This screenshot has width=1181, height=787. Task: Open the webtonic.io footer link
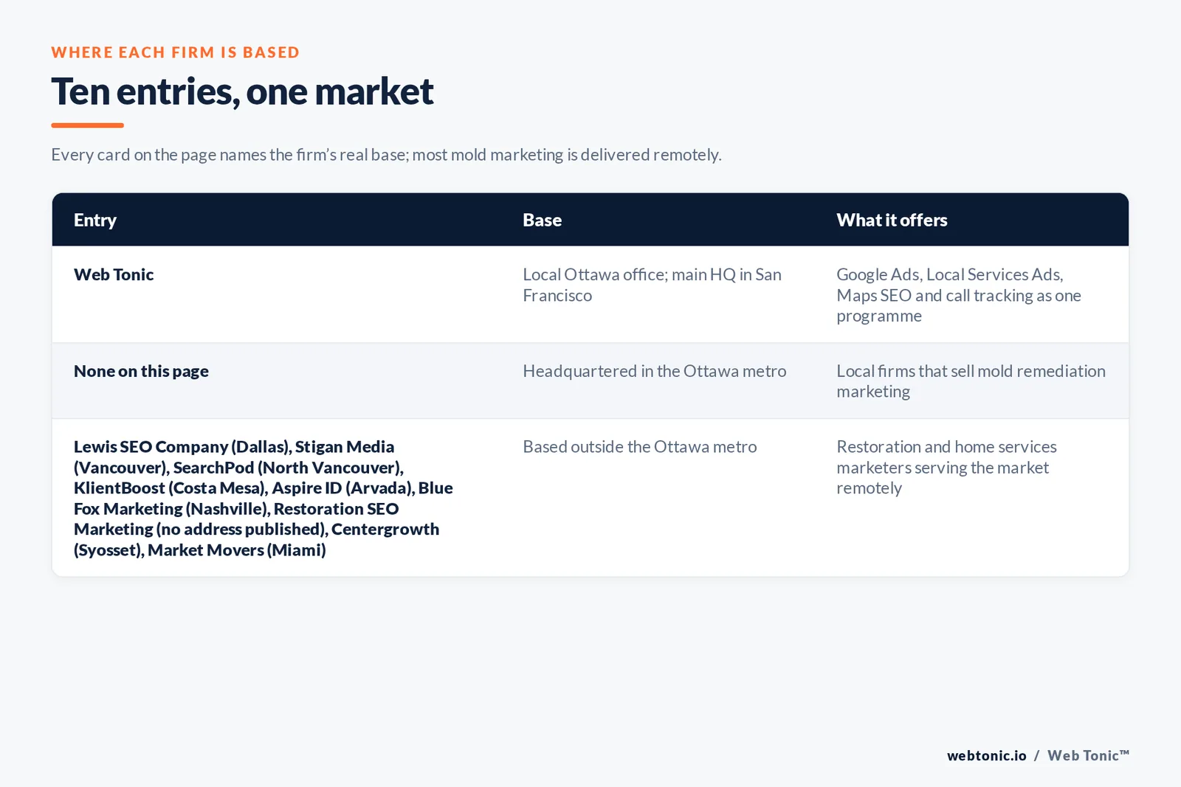coord(987,755)
